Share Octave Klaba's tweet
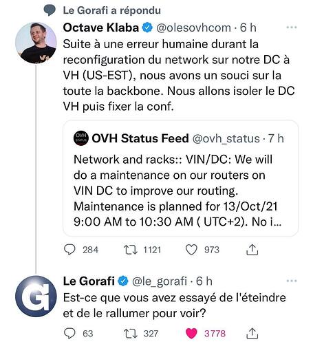The image size is (313, 344). 252,250
